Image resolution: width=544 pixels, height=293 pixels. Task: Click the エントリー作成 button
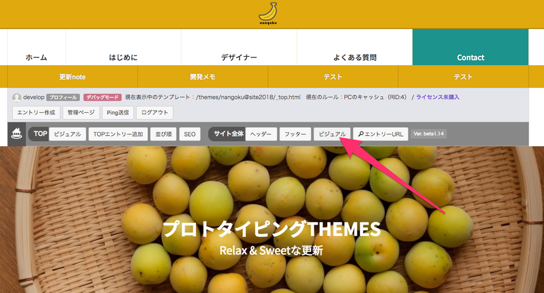(36, 113)
